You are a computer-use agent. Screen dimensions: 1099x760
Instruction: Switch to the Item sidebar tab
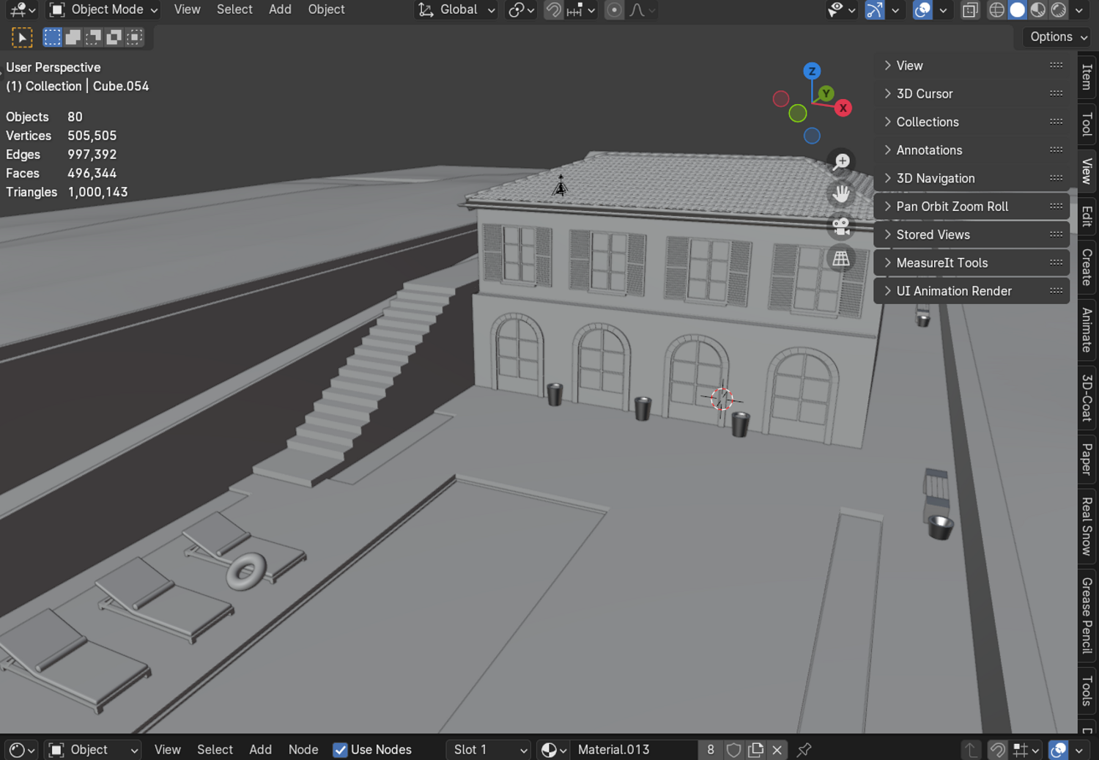click(x=1087, y=77)
